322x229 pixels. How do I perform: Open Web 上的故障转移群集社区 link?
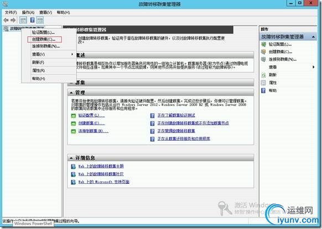[101, 174]
